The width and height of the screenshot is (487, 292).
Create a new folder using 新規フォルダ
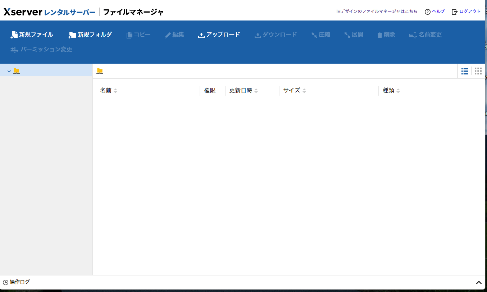pyautogui.click(x=89, y=35)
